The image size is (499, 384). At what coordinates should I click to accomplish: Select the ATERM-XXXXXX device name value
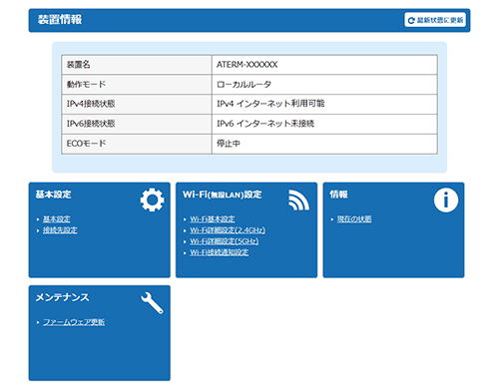[248, 65]
